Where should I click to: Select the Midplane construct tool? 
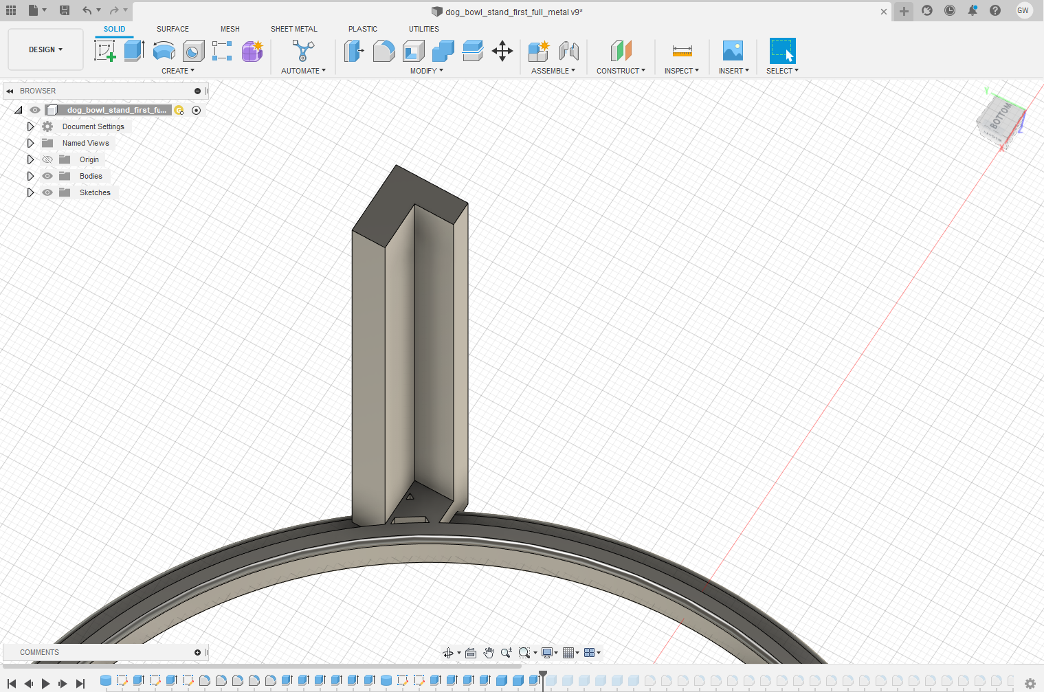tap(621, 51)
